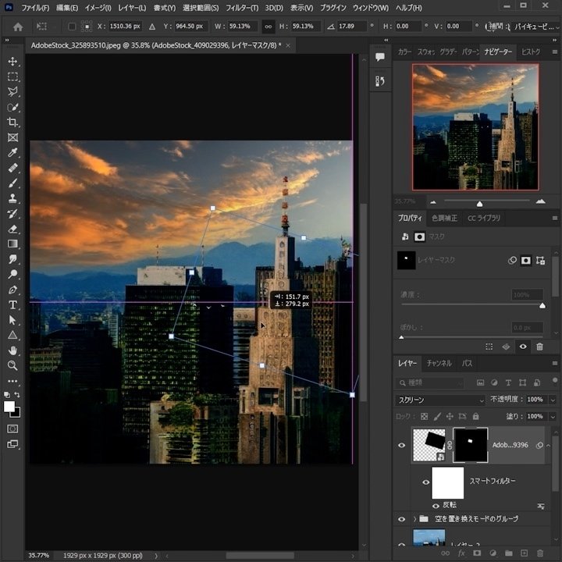Screen dimensions: 562x562
Task: Hide the 空を置き換えモードのグループ group
Action: [401, 519]
